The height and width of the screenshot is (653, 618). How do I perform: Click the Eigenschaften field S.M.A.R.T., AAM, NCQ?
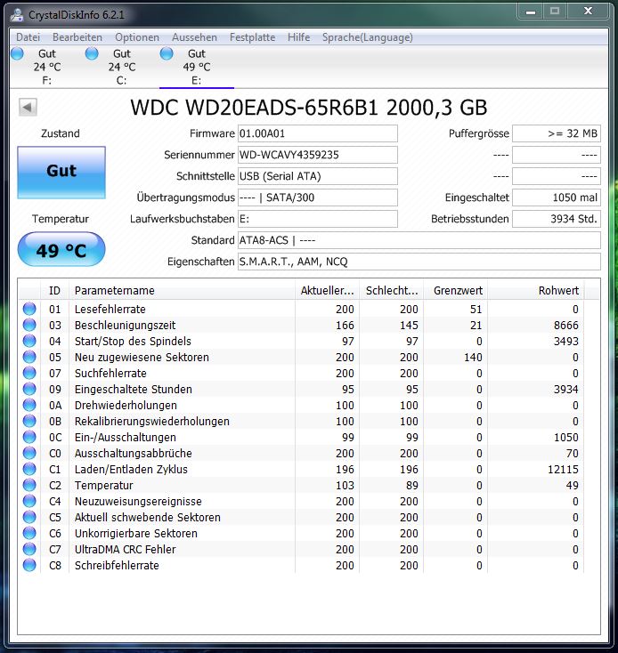[x=419, y=262]
